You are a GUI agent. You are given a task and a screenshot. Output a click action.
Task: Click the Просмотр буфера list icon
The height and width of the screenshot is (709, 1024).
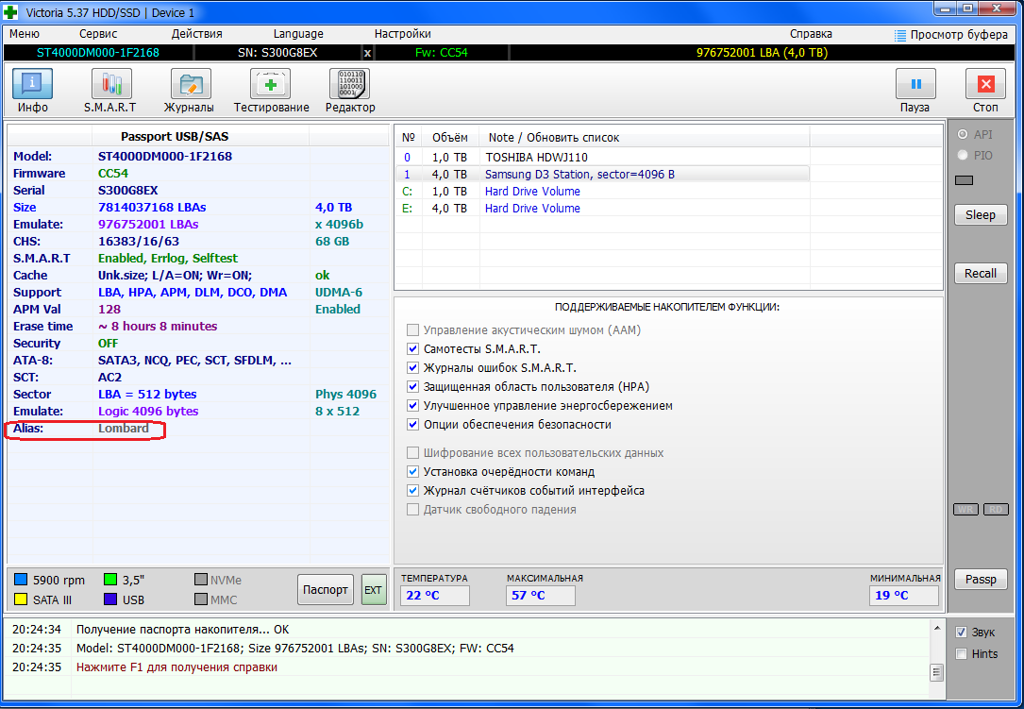[x=900, y=35]
